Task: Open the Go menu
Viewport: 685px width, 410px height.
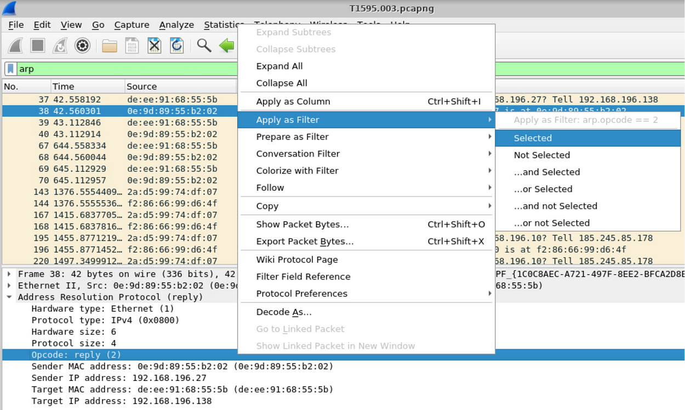Action: [x=98, y=25]
